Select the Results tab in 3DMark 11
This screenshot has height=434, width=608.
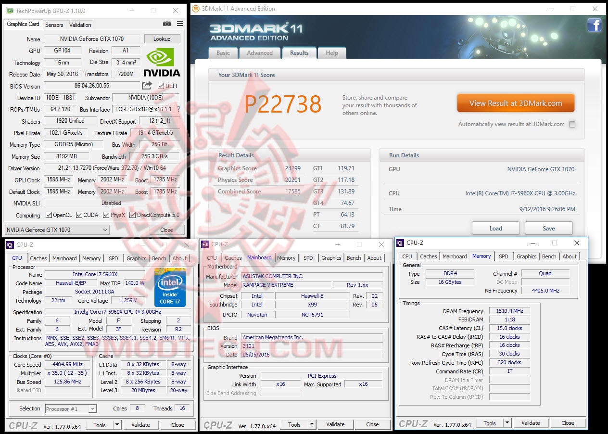coord(299,53)
